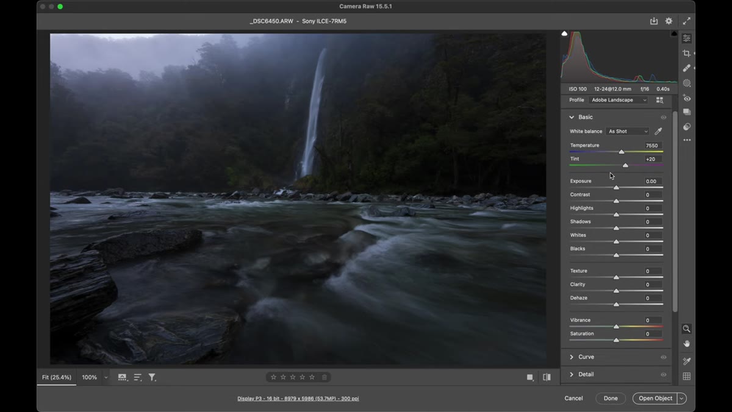Open the filter funnel icon
This screenshot has width=732, height=412.
[x=152, y=377]
